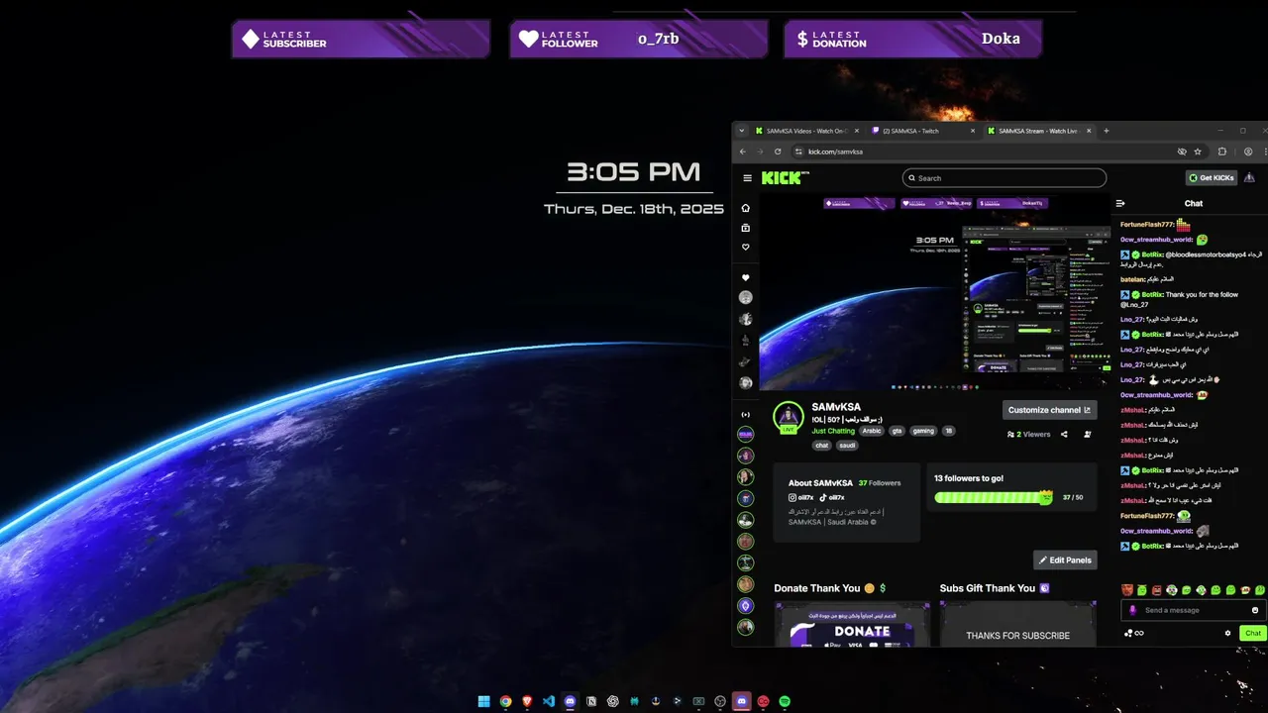Open OBS Studio from taskbar

720,701
